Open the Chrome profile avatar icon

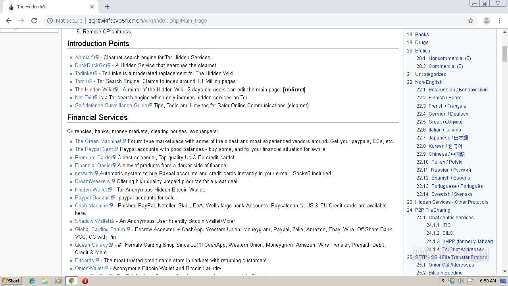487,21
